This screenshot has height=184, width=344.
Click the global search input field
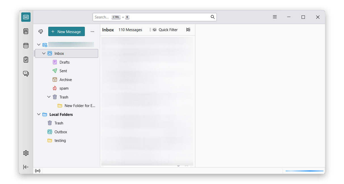152,17
